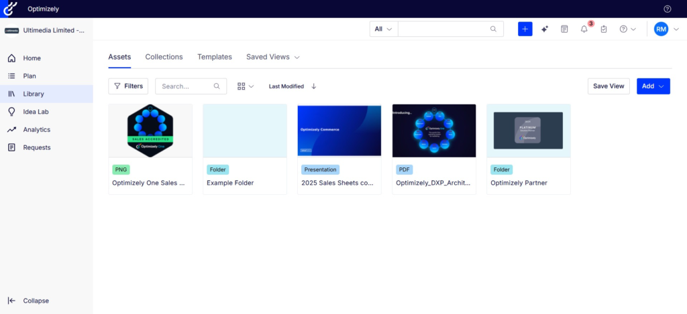Click the Analytics trend arrow icon
This screenshot has height=314, width=687.
pos(12,130)
